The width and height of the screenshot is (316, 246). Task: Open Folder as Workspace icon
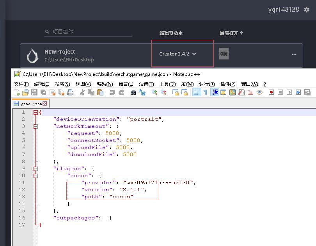(250, 92)
